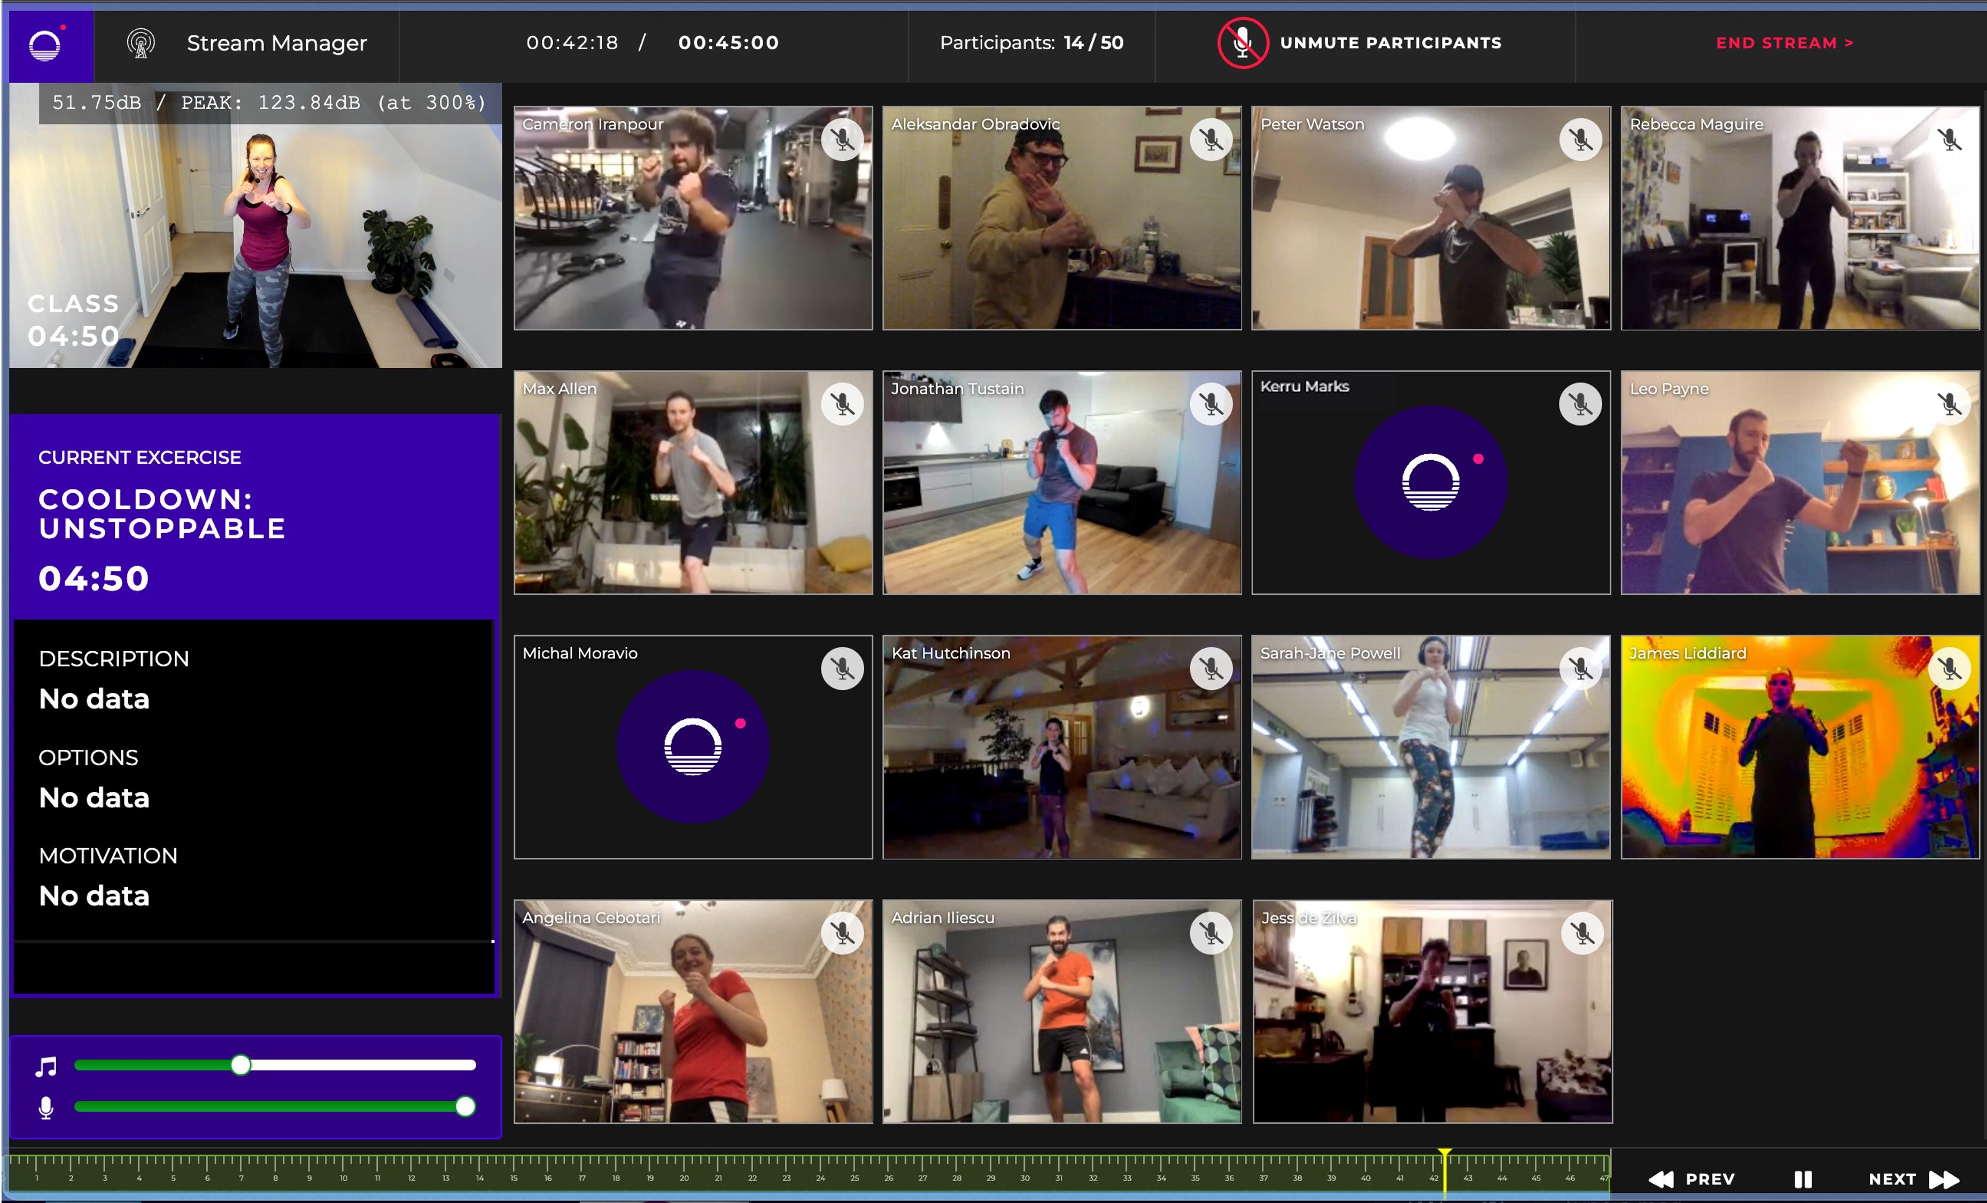This screenshot has height=1203, width=1987.
Task: Click minute 20 on the timeline
Action: tap(684, 1178)
